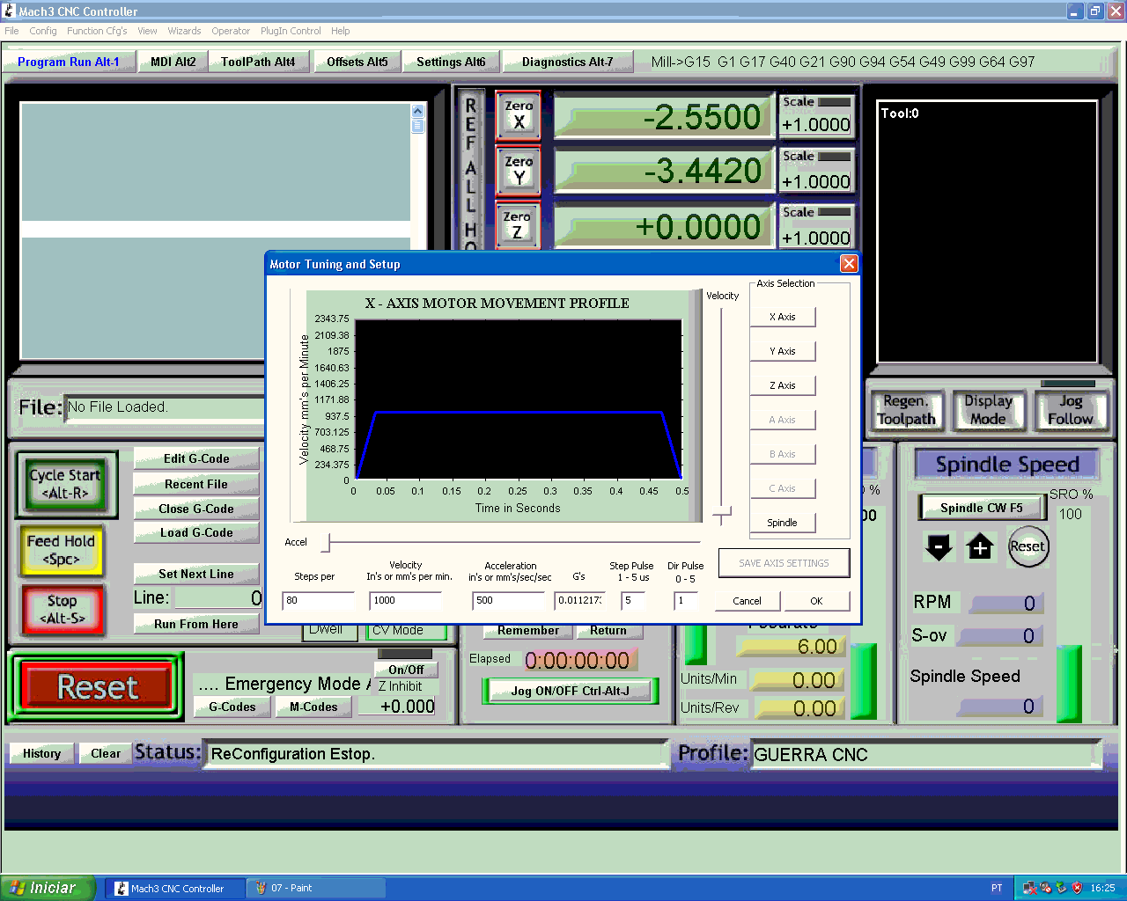Click OK in Motor Tuning dialog
1127x901 pixels.
[816, 601]
